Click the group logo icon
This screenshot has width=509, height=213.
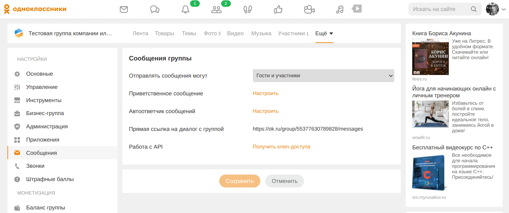(19, 33)
